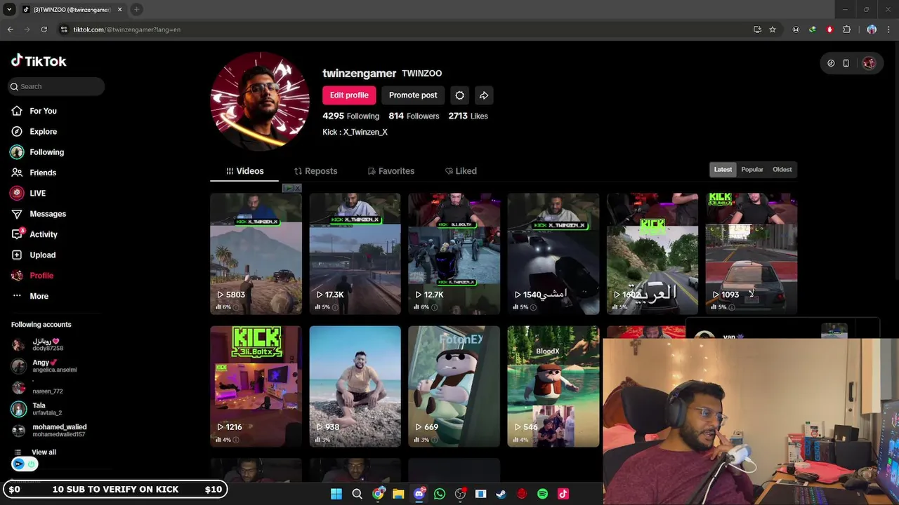Open Angy angelica.anselmi account

point(46,366)
